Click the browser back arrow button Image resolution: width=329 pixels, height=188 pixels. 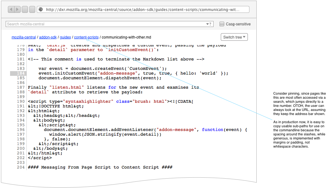coord(11,9)
